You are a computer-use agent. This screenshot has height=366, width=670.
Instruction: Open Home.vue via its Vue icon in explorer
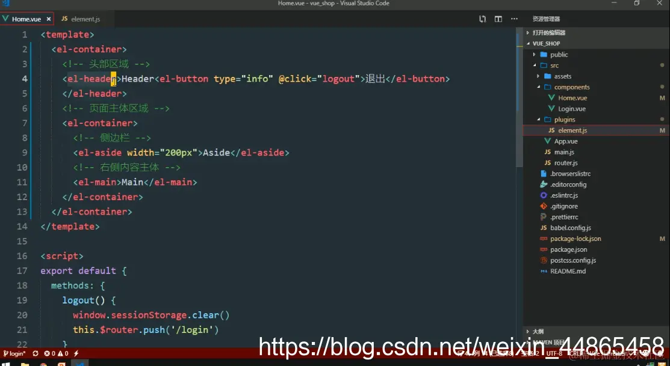[x=551, y=98]
